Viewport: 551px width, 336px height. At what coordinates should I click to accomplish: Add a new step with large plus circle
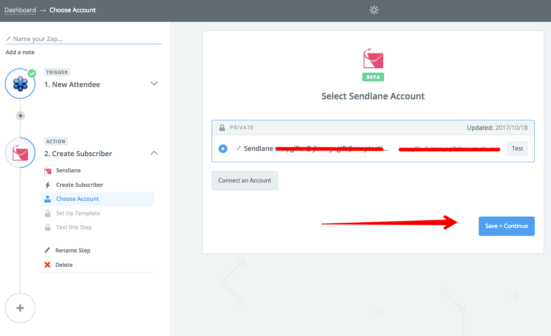20,308
